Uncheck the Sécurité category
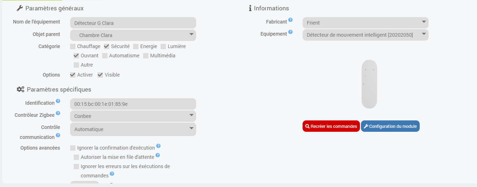 point(106,46)
